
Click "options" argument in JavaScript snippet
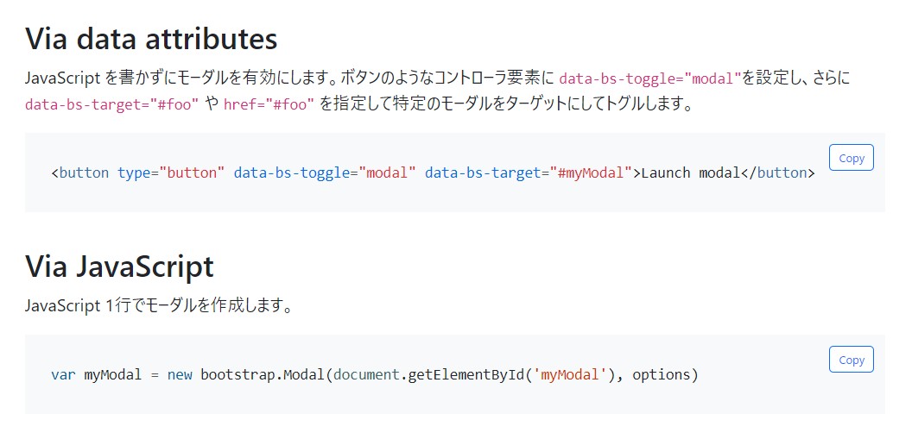[x=661, y=374]
